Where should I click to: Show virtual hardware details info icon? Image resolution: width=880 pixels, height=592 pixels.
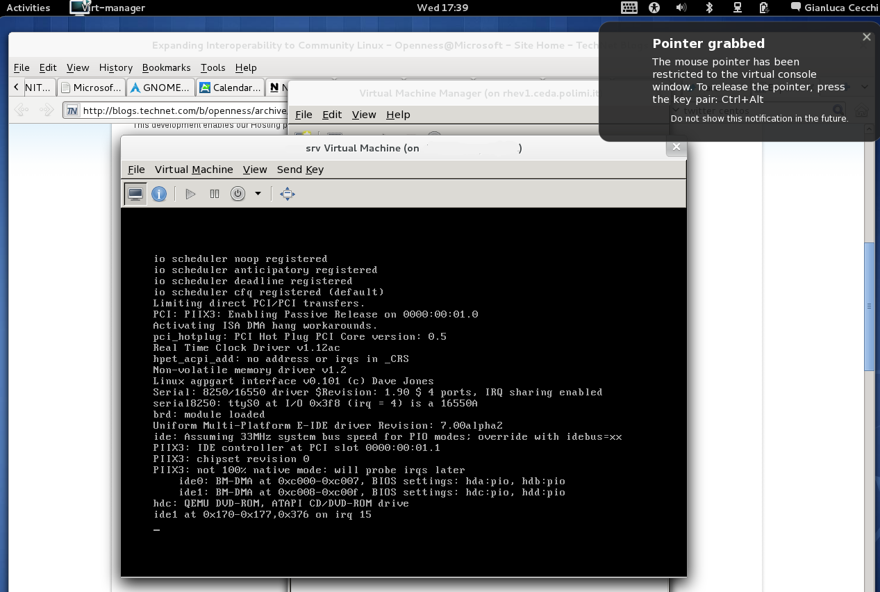[159, 194]
